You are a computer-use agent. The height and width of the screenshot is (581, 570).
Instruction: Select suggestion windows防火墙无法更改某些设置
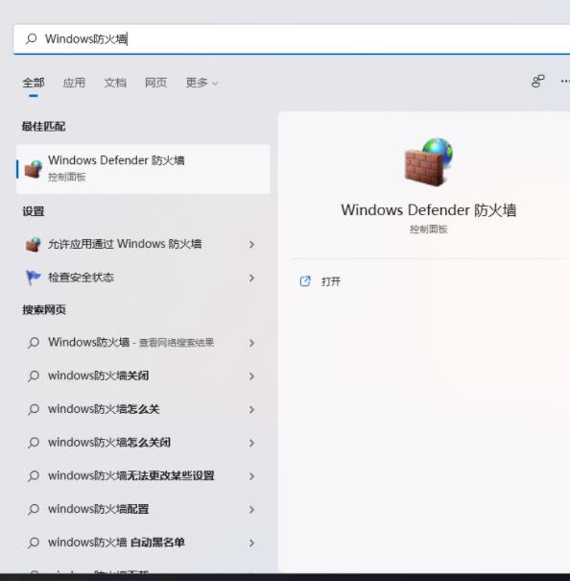pos(143,475)
